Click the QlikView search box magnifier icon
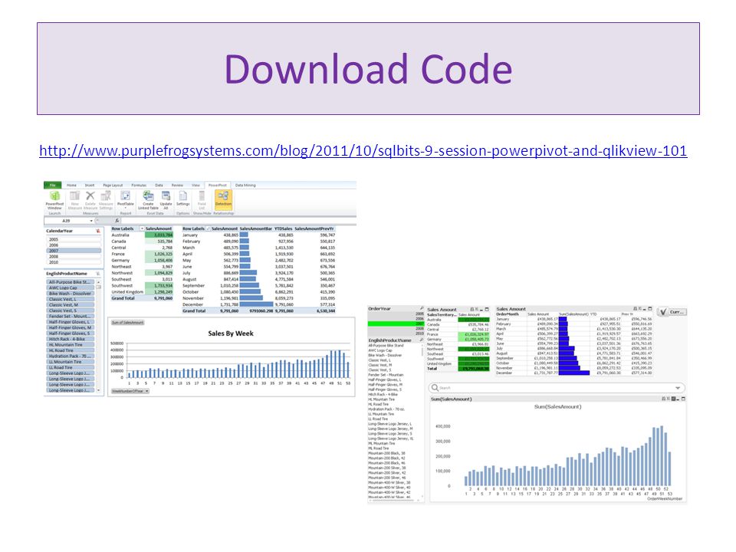The image size is (736, 552). tap(435, 388)
